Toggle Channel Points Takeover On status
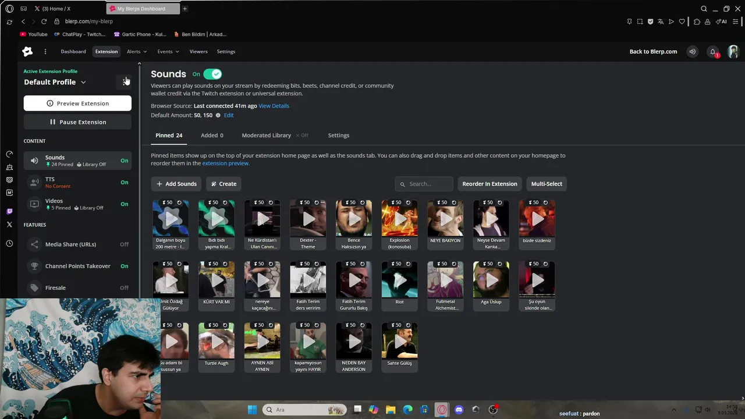Image resolution: width=745 pixels, height=419 pixels. pyautogui.click(x=125, y=266)
